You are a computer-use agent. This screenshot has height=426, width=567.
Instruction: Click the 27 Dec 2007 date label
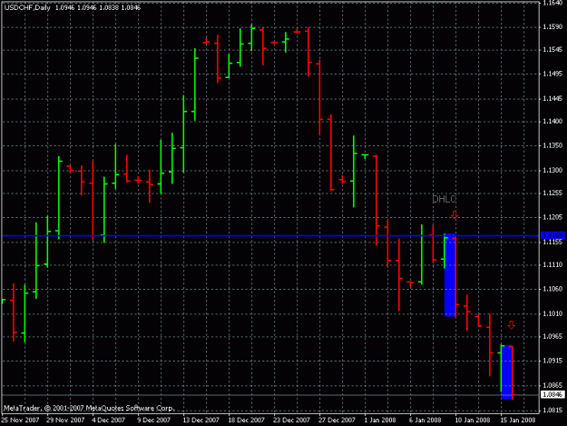337,420
